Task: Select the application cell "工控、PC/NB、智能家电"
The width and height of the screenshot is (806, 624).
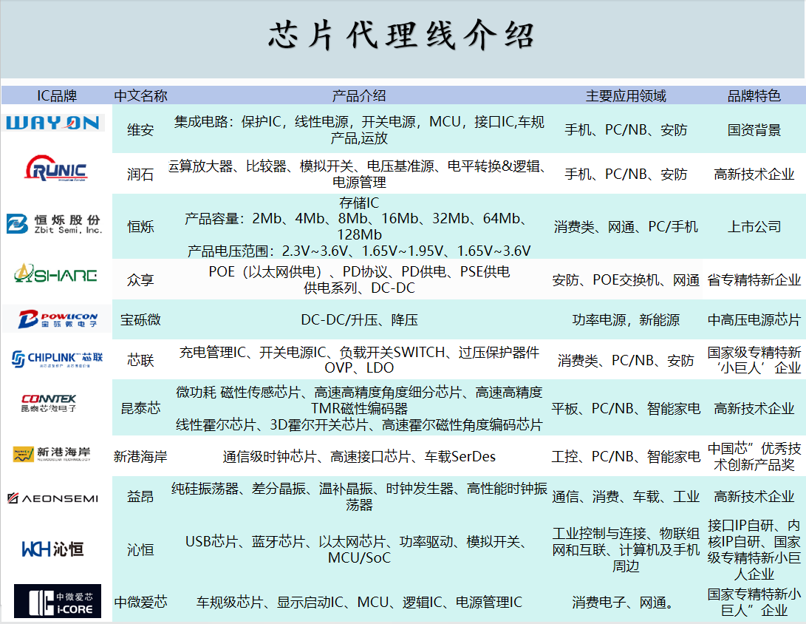Action: [x=626, y=456]
